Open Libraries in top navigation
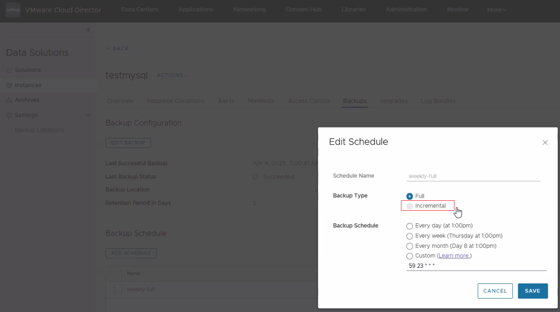 pos(353,9)
